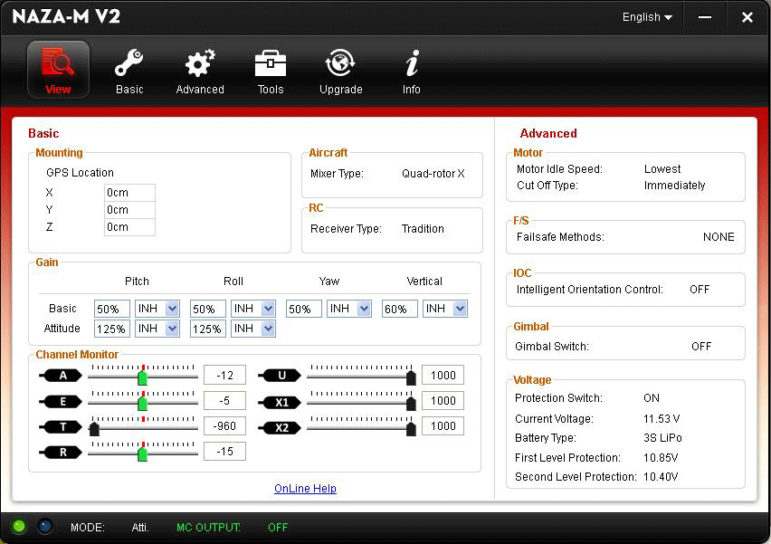Minimize the NAZA-M V2 window

[705, 17]
